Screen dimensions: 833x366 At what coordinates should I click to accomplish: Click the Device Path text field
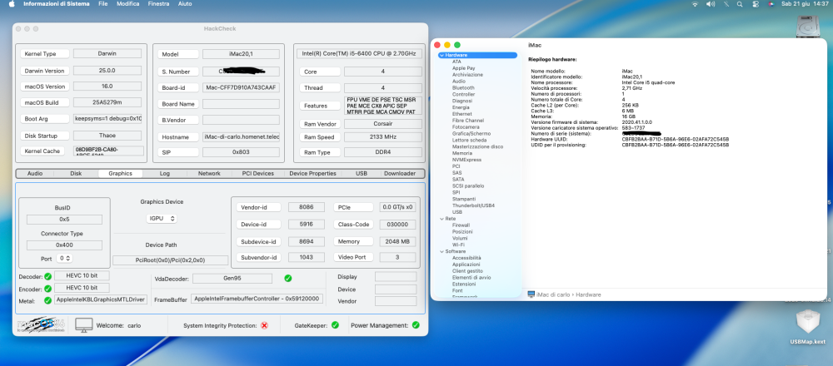(x=171, y=260)
